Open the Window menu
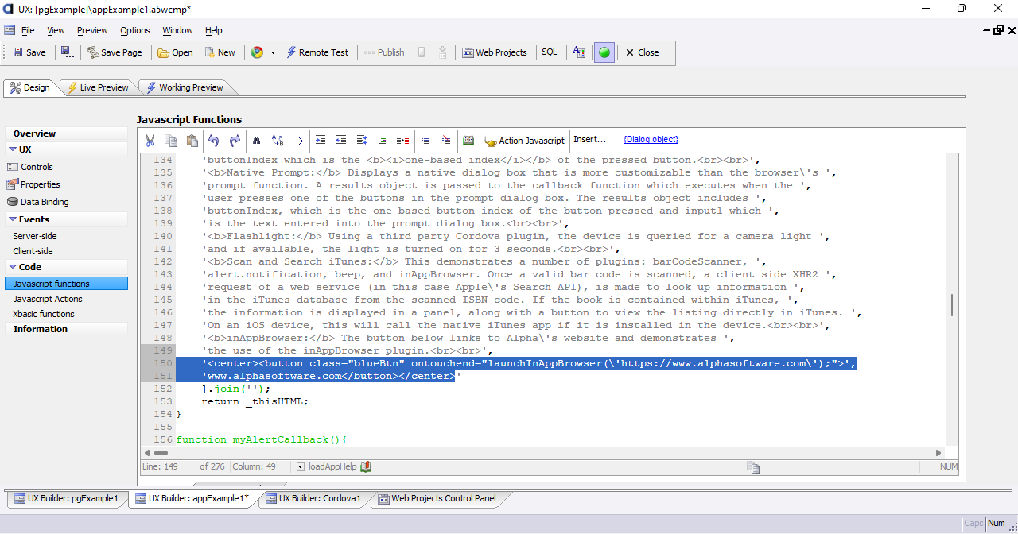Image resolution: width=1018 pixels, height=534 pixels. 177,30
